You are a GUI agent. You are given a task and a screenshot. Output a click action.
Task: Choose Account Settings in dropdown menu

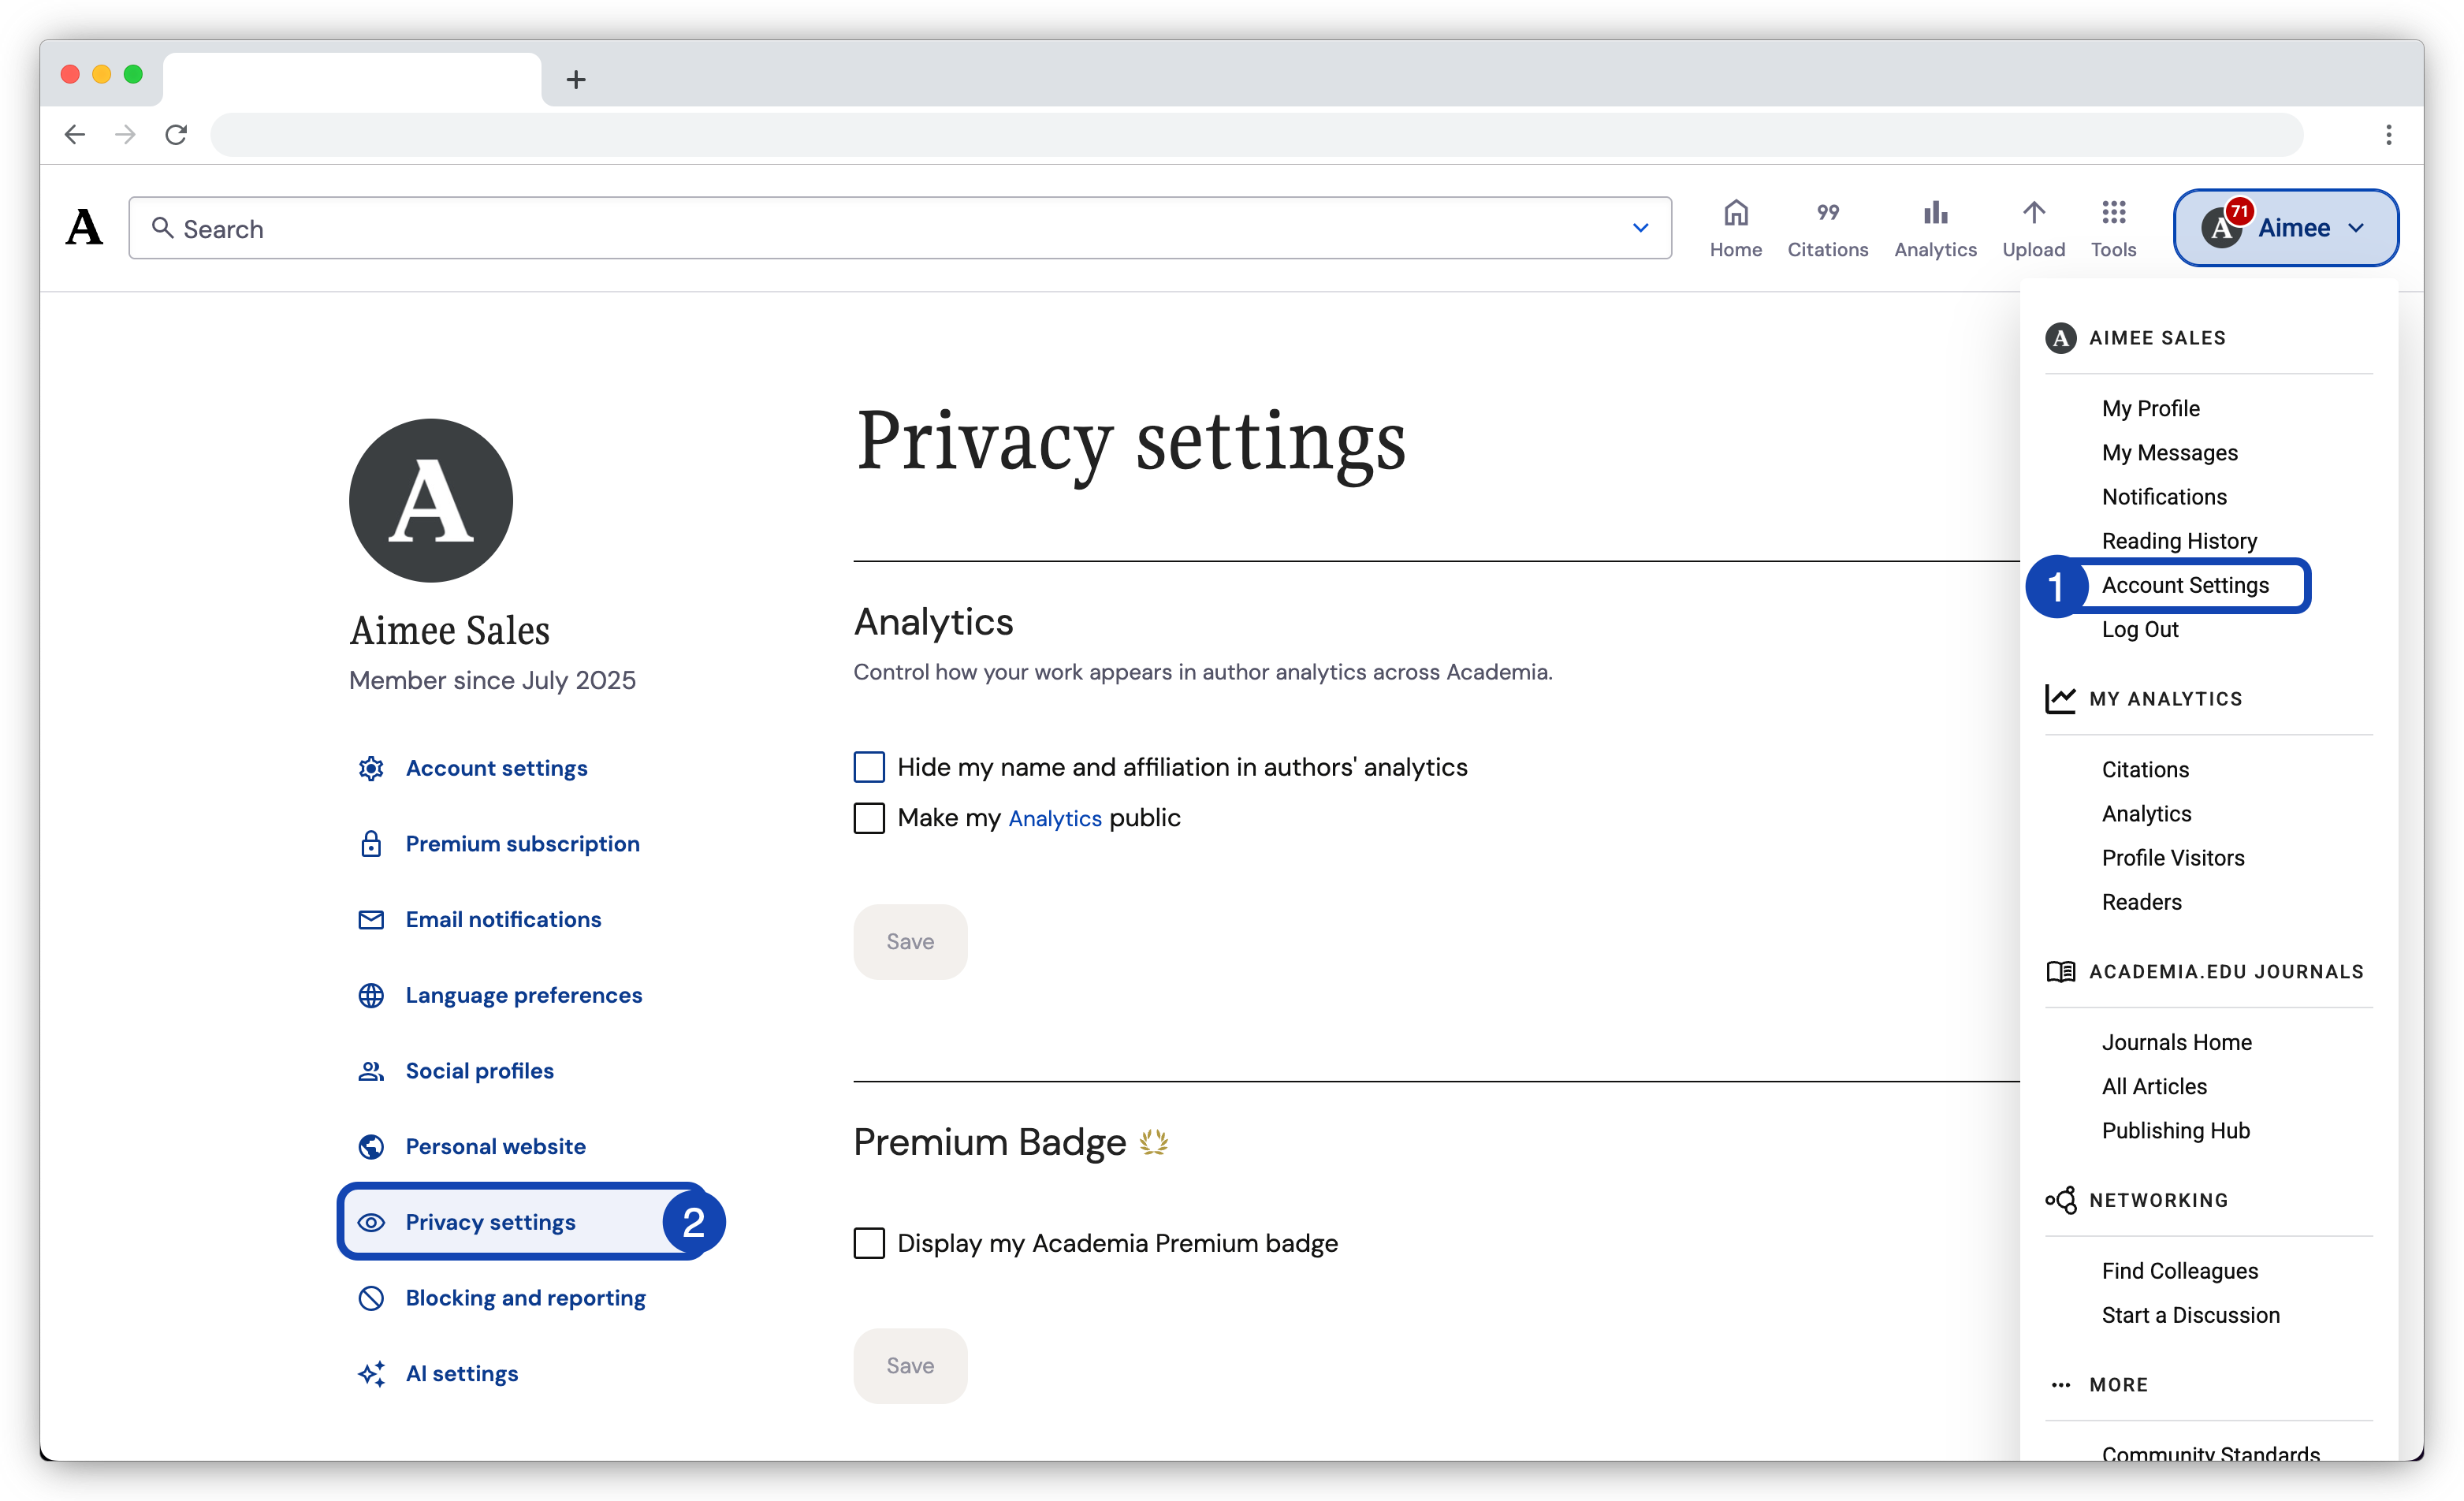pyautogui.click(x=2185, y=585)
